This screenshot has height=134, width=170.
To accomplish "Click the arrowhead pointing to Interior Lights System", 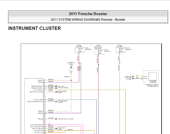I will 56,119.
